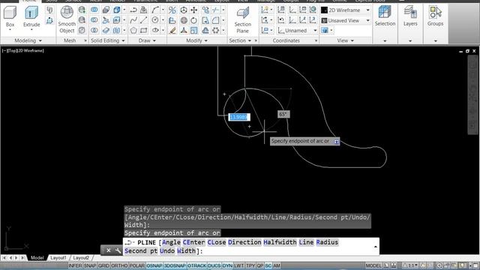This screenshot has width=480, height=270.
Task: Choose Undo option in command line
Action: coord(167,251)
